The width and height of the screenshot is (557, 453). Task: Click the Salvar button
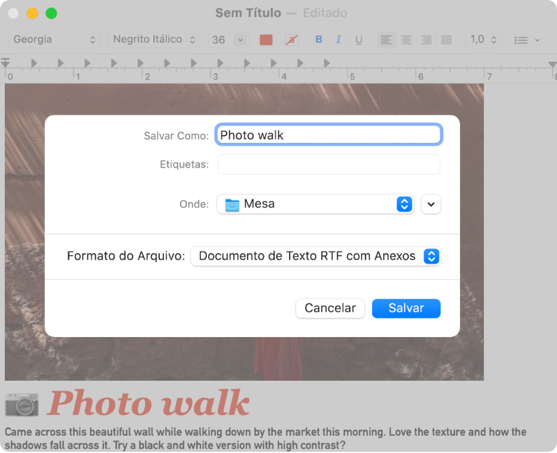(406, 308)
